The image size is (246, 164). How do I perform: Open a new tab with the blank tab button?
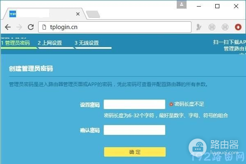coord(93,14)
